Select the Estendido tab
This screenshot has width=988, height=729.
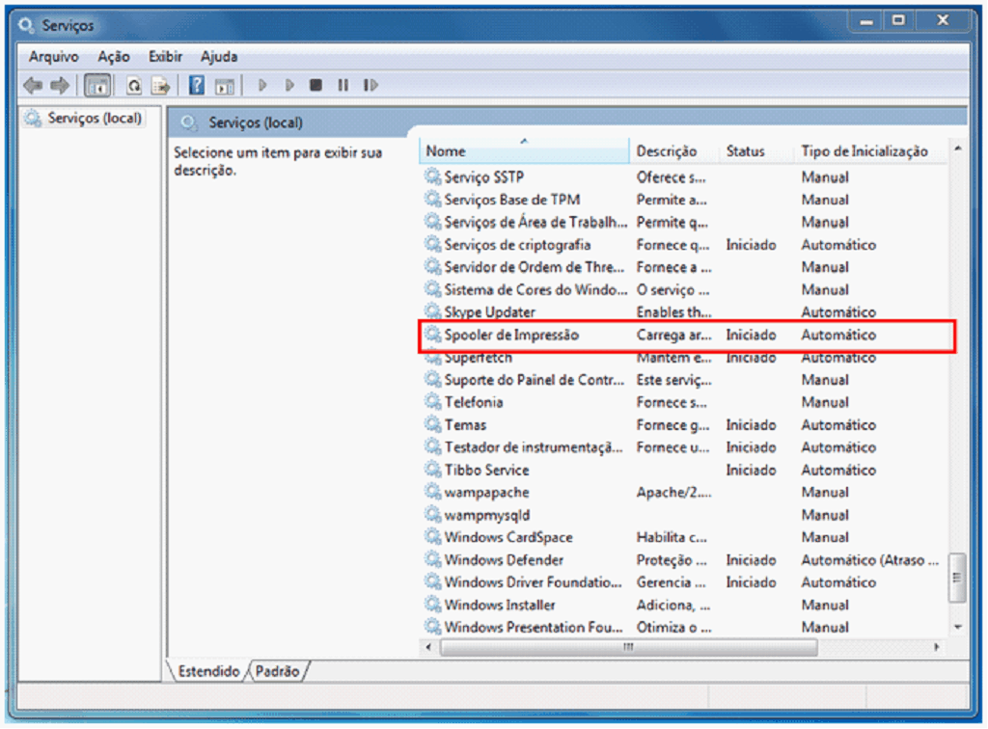coord(207,671)
